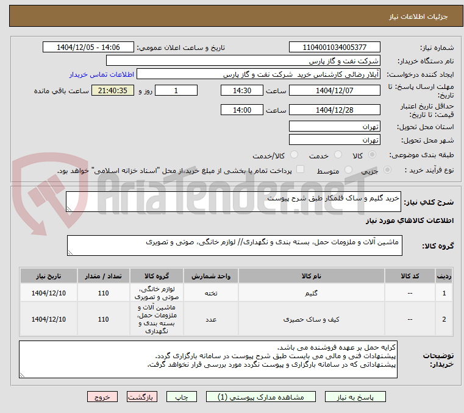Image resolution: width=464 pixels, height=413 pixels.
Task: Click the گروه کالا text area
Action: (x=235, y=245)
